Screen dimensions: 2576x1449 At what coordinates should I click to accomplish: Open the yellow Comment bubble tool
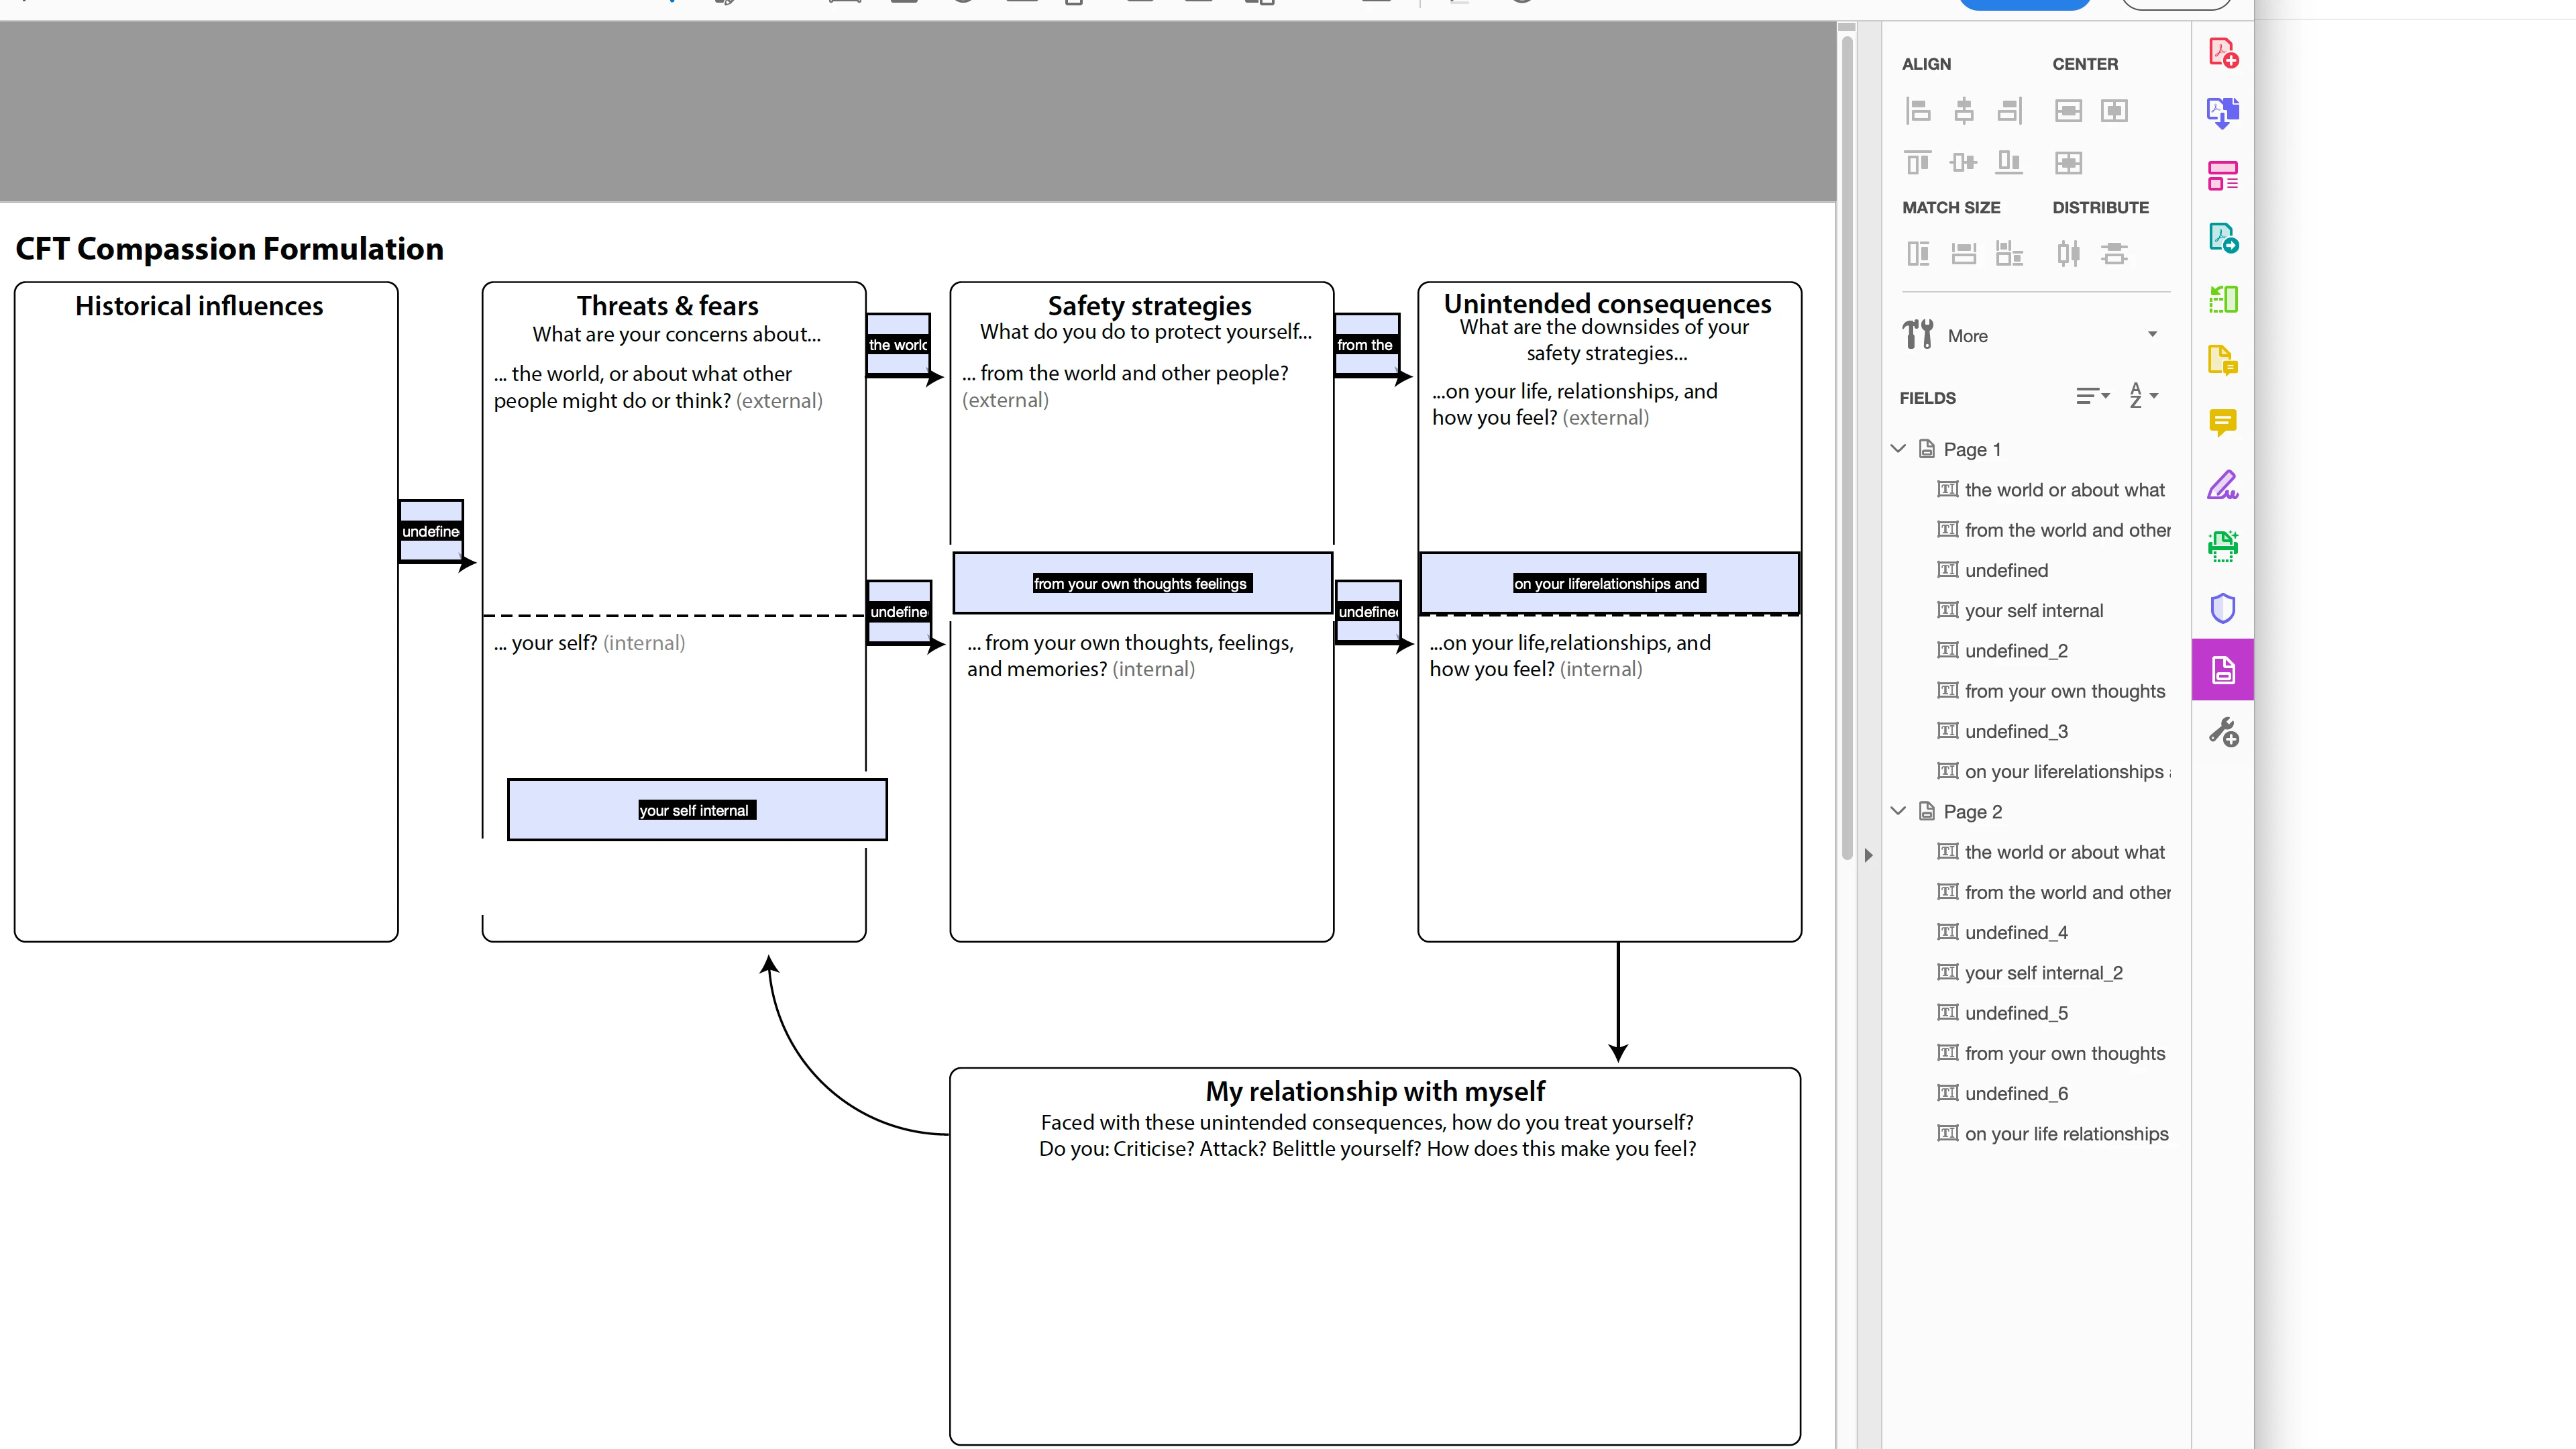click(2222, 423)
